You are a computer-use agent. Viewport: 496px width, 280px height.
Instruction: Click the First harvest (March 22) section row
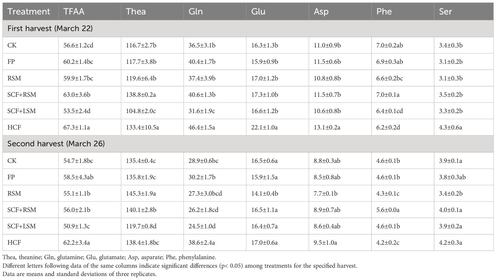tap(248, 29)
